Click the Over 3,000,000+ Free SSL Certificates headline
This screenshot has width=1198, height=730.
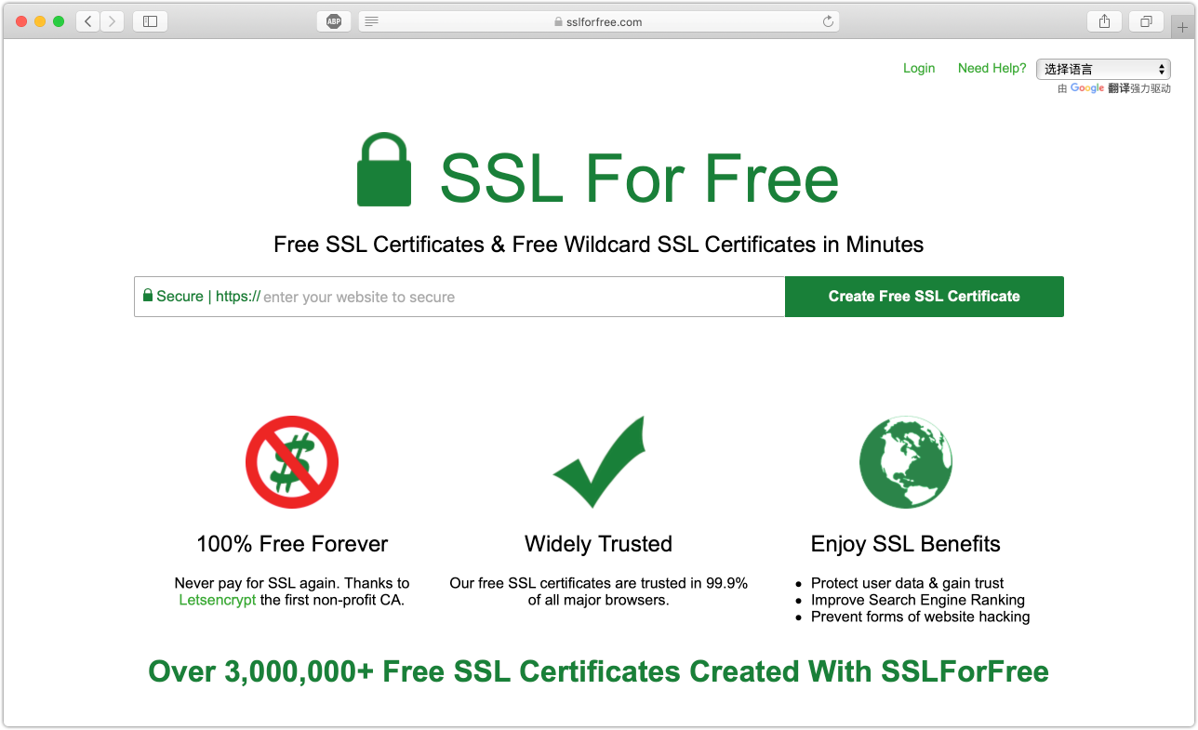tap(599, 671)
